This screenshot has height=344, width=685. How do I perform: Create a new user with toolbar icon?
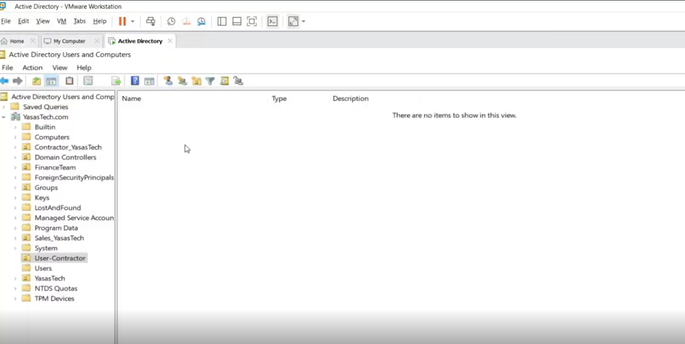[168, 81]
